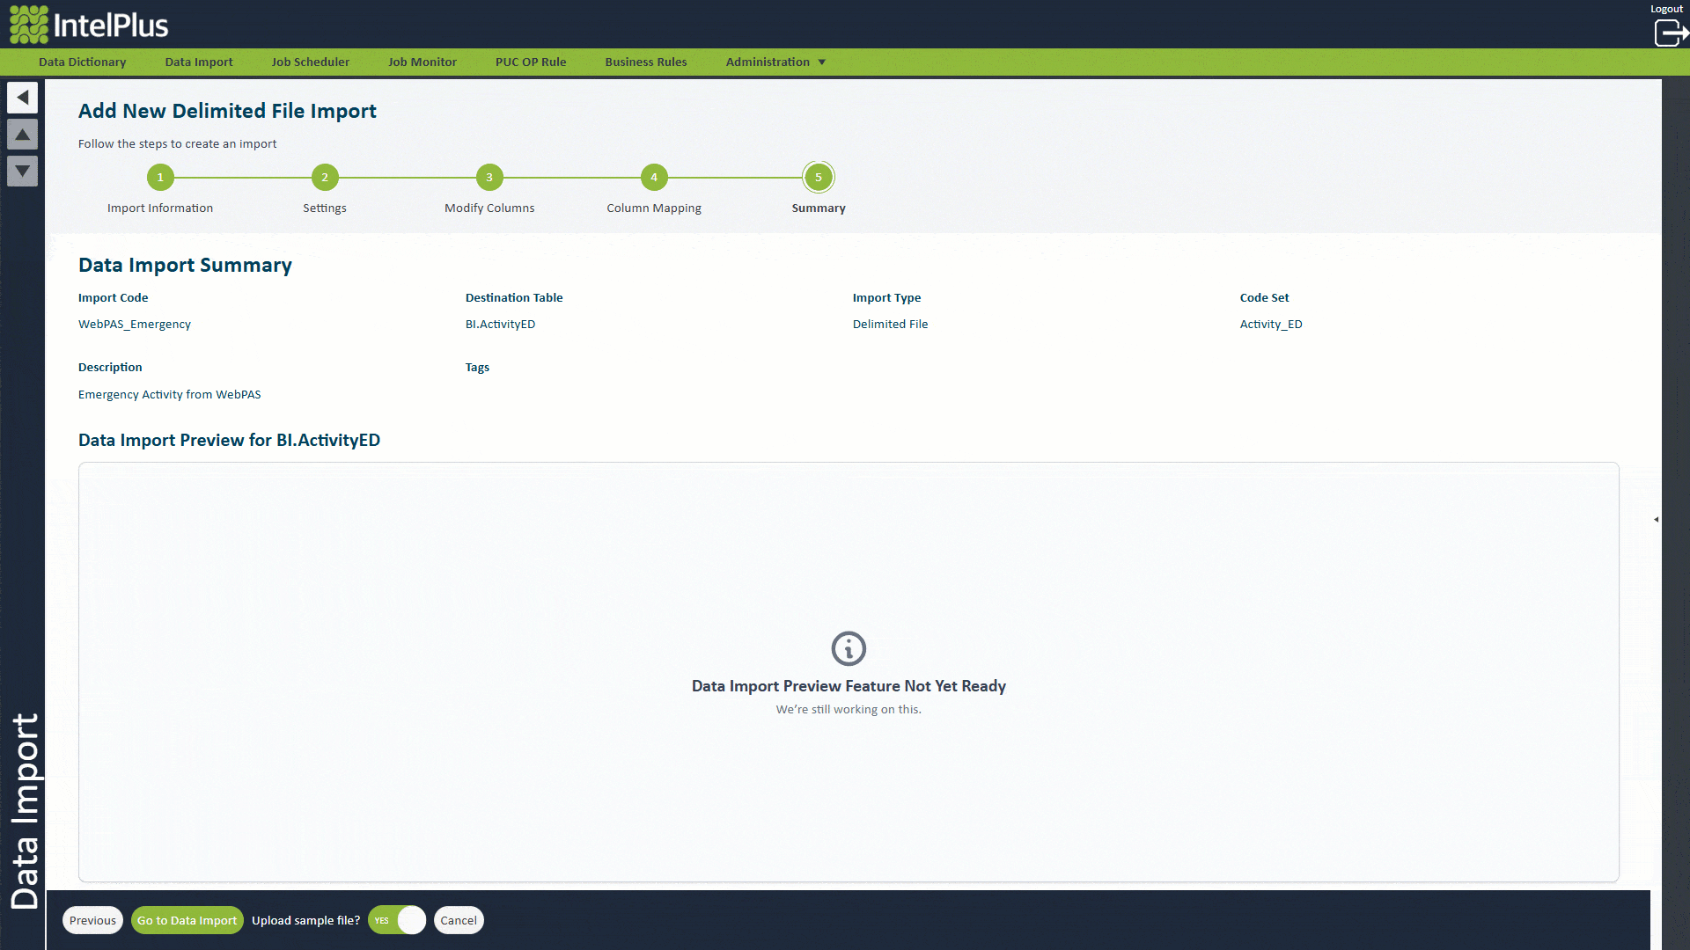Collapse sidebar with left arrow icon
The width and height of the screenshot is (1690, 950).
[x=23, y=97]
